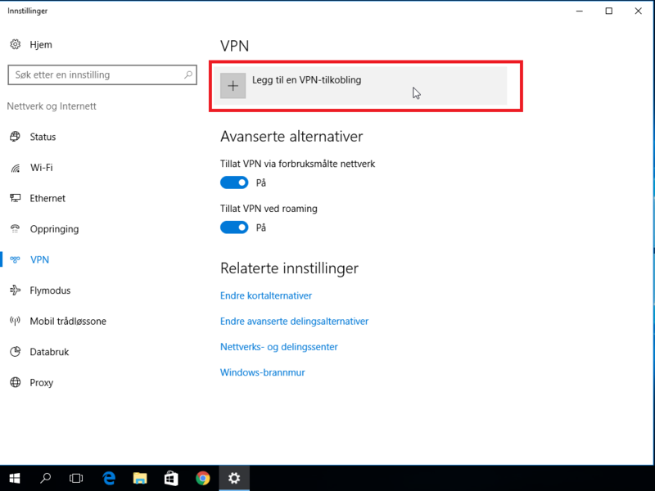Screen dimensions: 655x491
Task: Click the Status globe icon in sidebar
Action: [x=15, y=137]
